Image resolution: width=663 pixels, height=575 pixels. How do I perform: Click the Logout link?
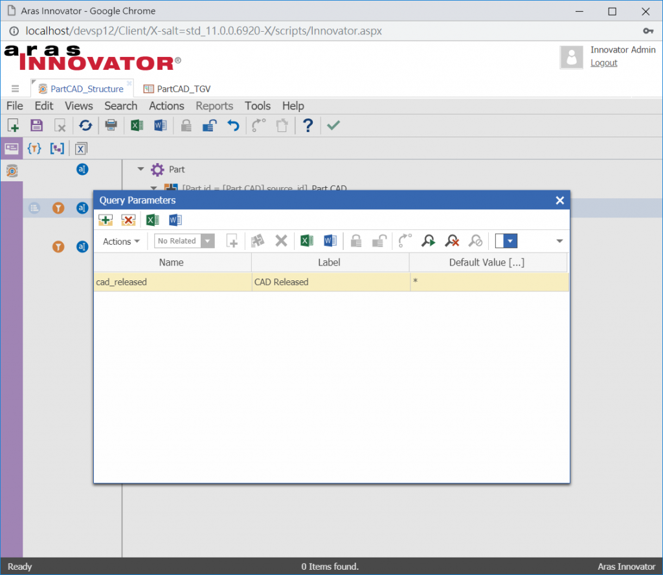tap(604, 63)
